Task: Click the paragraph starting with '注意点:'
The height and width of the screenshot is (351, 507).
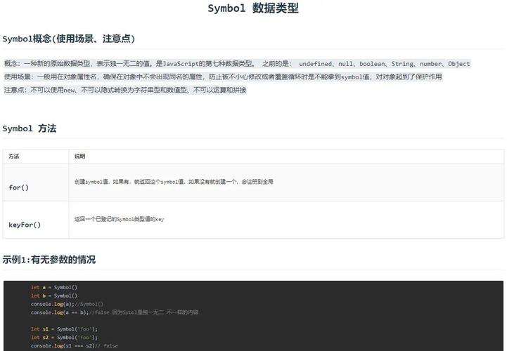Action: click(124, 90)
